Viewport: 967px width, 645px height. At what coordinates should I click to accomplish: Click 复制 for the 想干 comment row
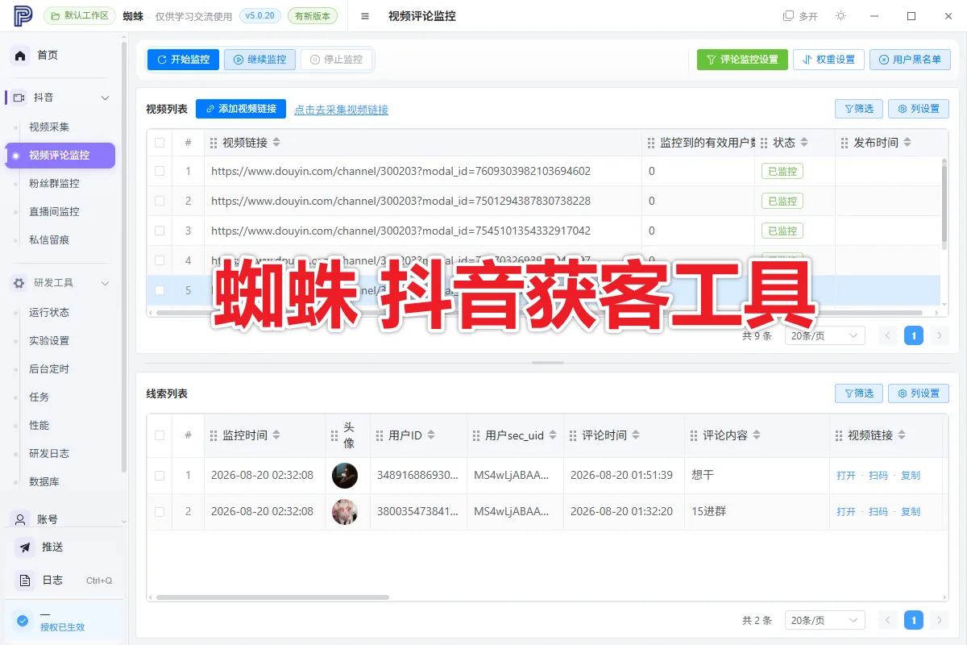point(911,476)
